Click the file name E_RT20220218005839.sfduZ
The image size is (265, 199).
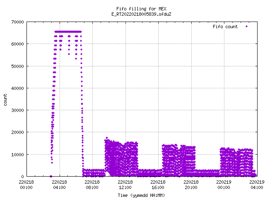141,14
